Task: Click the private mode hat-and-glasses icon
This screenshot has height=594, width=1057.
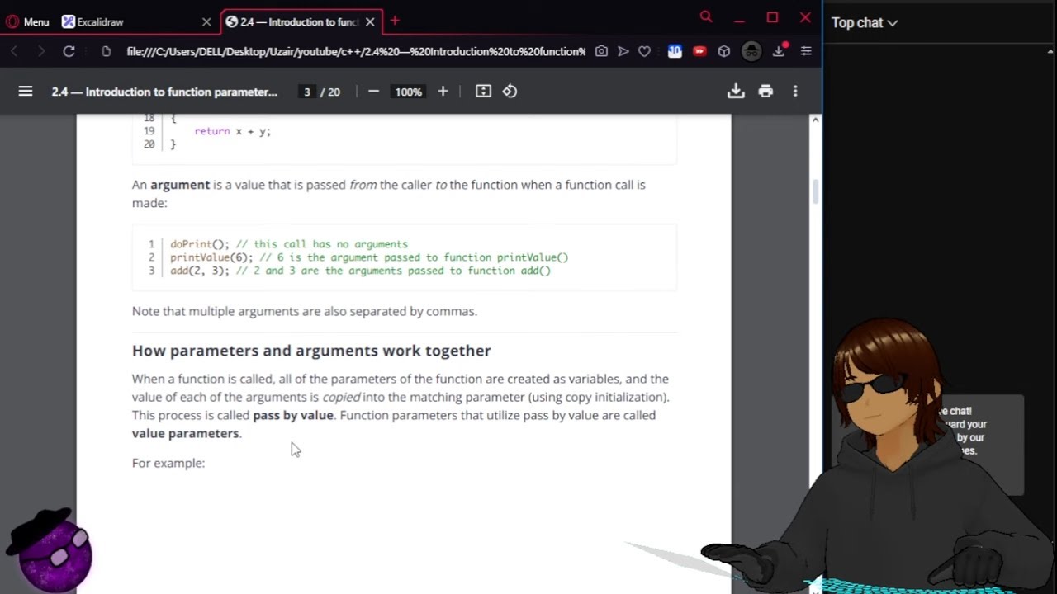Action: pyautogui.click(x=751, y=51)
